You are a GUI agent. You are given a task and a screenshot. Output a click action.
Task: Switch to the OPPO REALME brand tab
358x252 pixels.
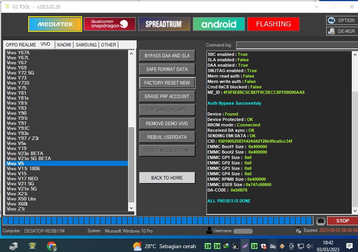pyautogui.click(x=21, y=45)
